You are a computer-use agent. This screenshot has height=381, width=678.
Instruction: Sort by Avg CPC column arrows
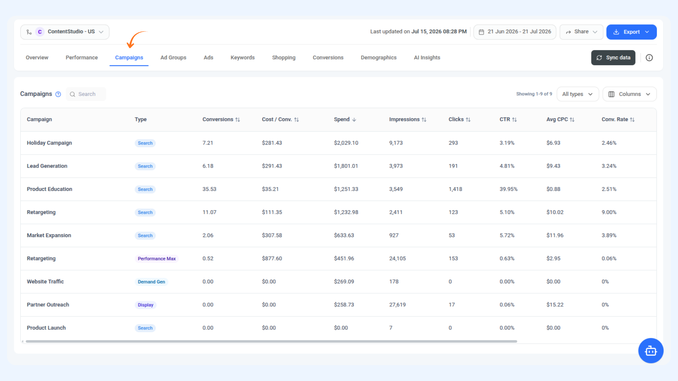(x=572, y=120)
